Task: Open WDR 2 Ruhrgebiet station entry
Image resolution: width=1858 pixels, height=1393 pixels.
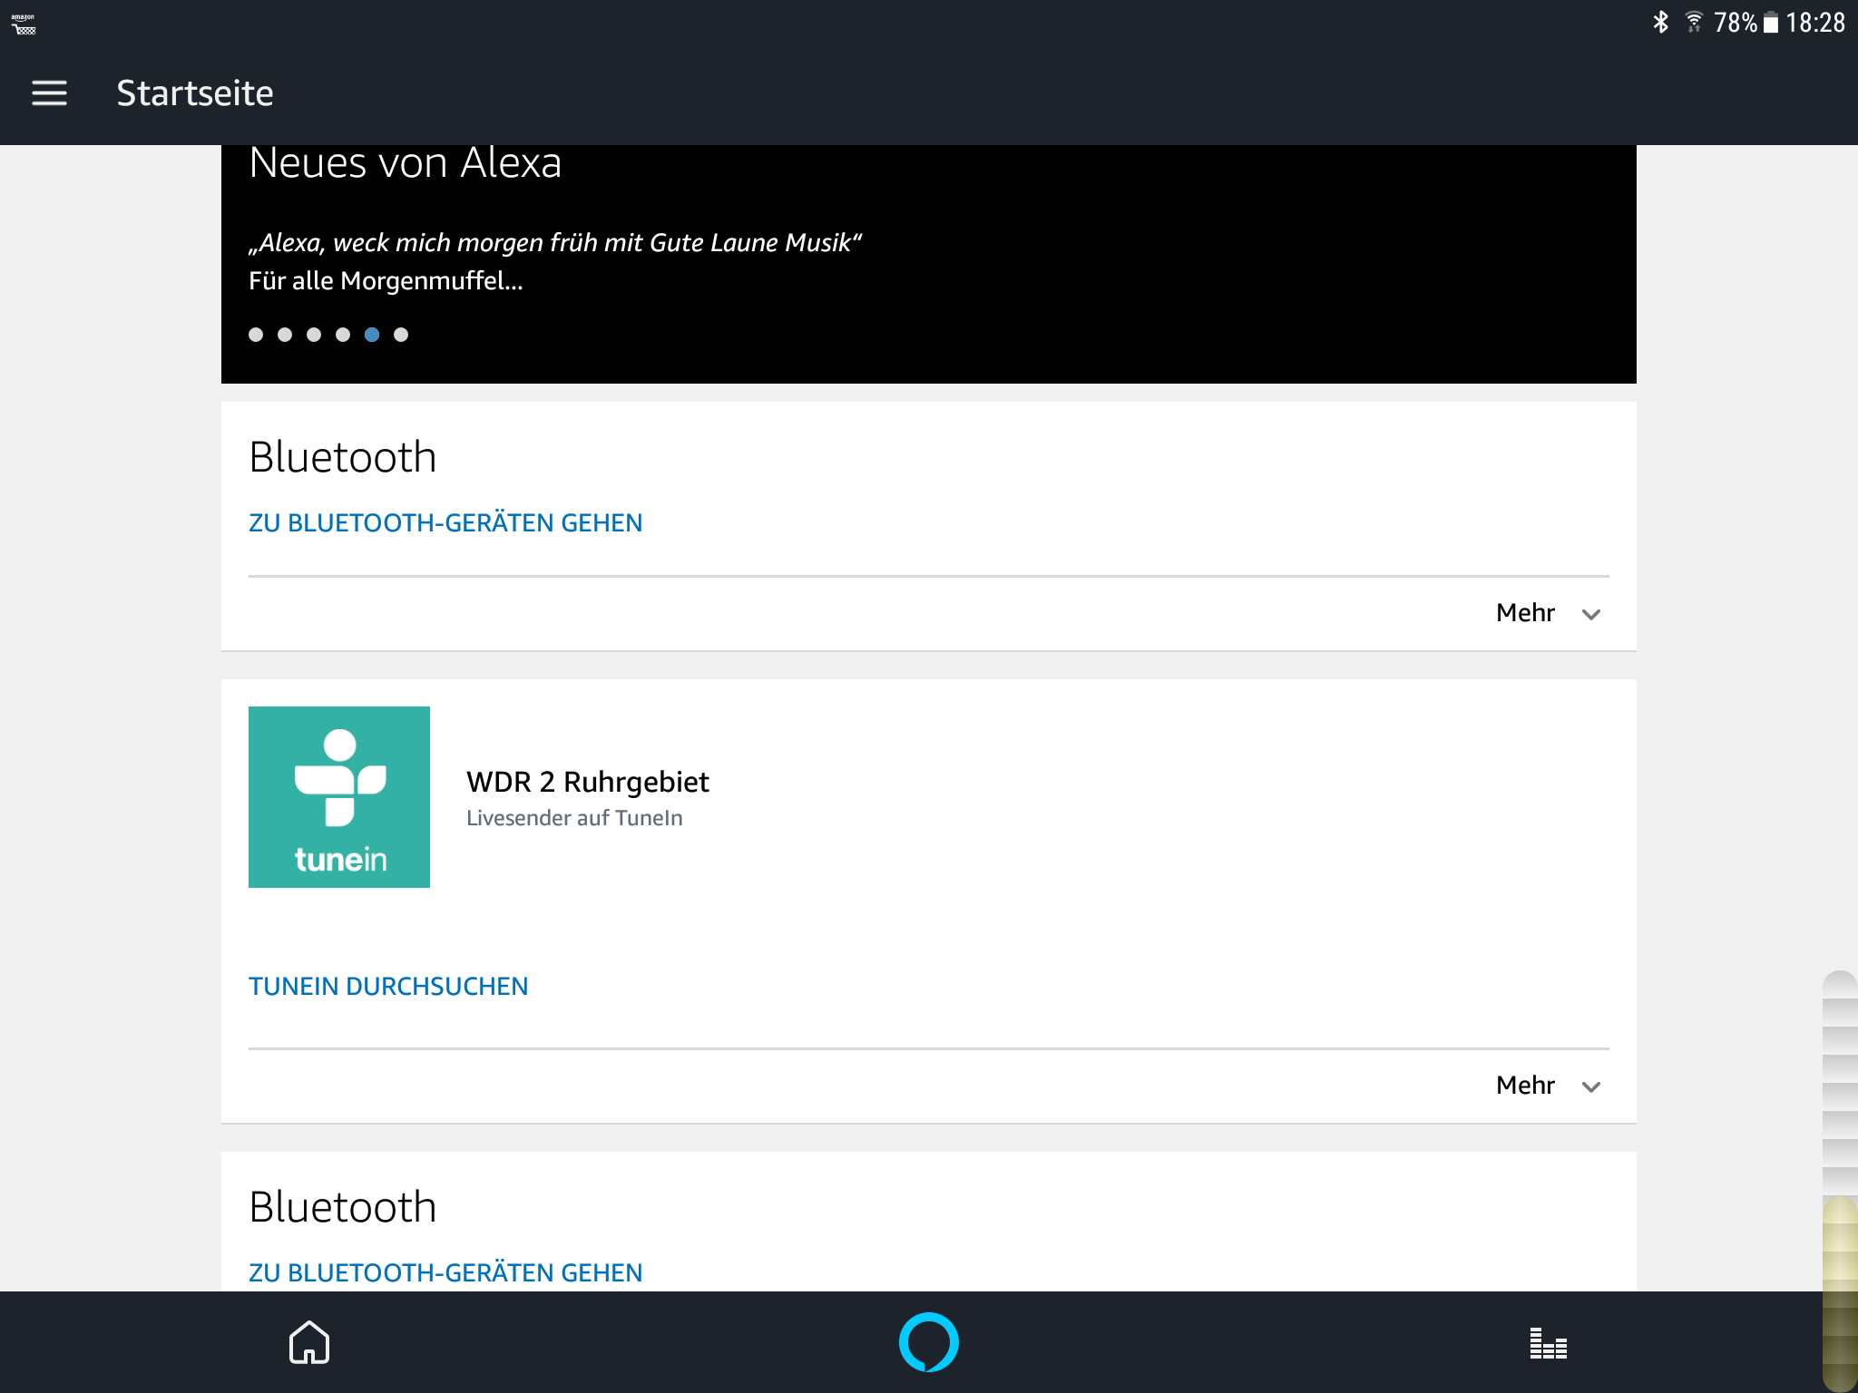Action: coord(587,782)
